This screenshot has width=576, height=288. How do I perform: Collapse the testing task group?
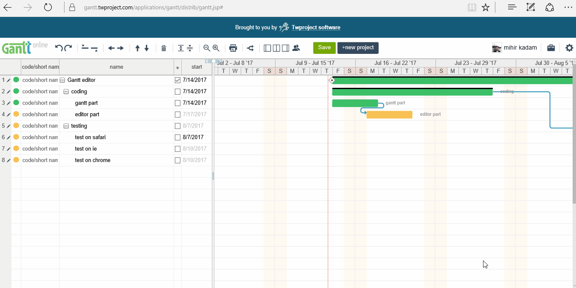click(x=66, y=126)
